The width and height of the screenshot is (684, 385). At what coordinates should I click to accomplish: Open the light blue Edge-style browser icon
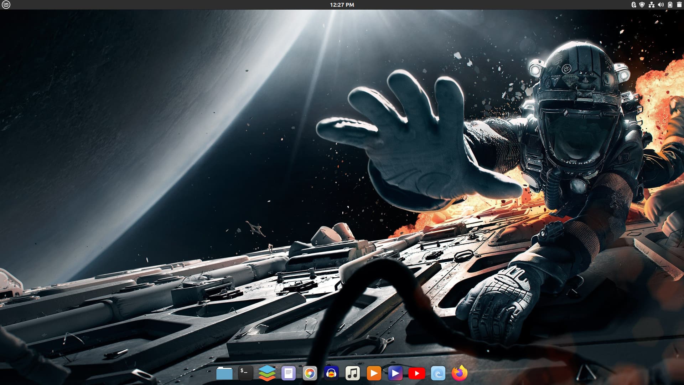[x=438, y=373]
